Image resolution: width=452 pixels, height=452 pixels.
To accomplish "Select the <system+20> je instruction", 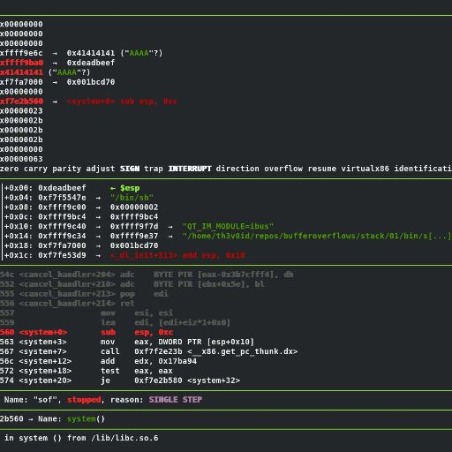I will [x=120, y=380].
